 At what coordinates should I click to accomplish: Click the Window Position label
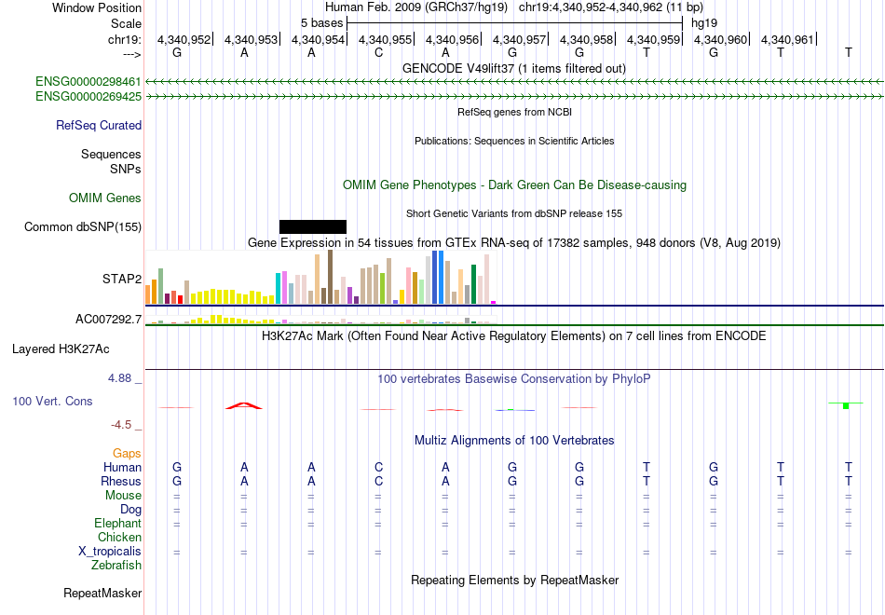tap(97, 7)
